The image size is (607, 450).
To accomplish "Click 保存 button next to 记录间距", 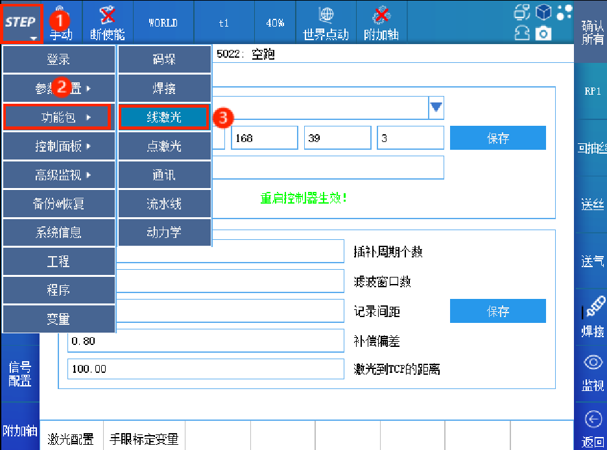I will pos(497,311).
